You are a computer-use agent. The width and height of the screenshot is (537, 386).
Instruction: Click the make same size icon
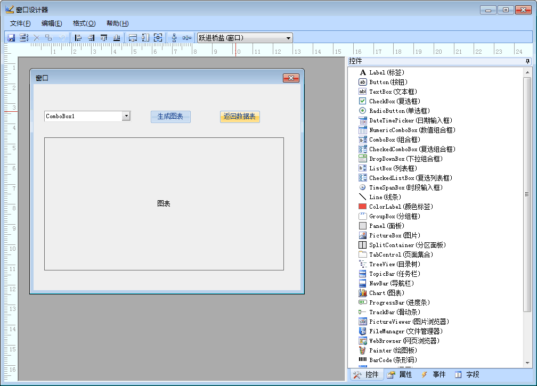(158, 38)
